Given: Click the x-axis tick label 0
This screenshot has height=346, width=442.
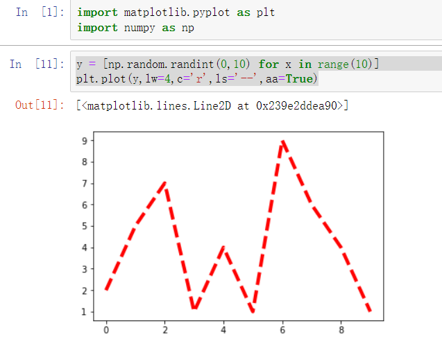Looking at the screenshot, I should click(106, 329).
